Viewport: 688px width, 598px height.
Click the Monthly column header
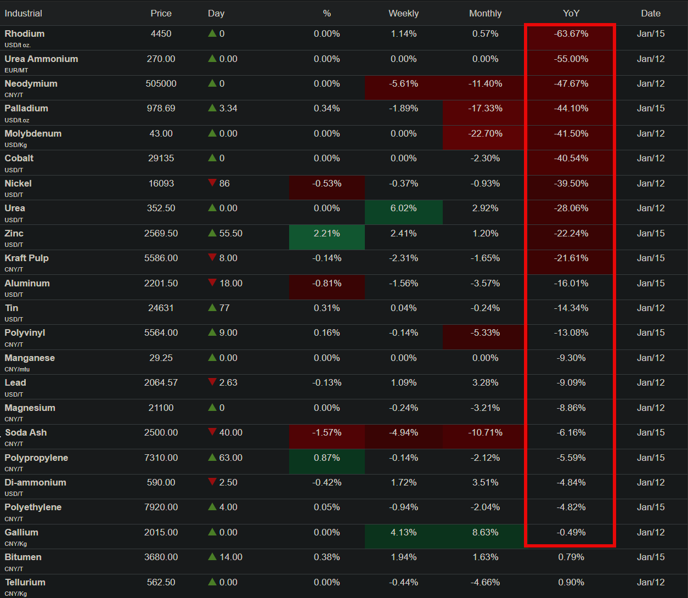[x=485, y=13]
